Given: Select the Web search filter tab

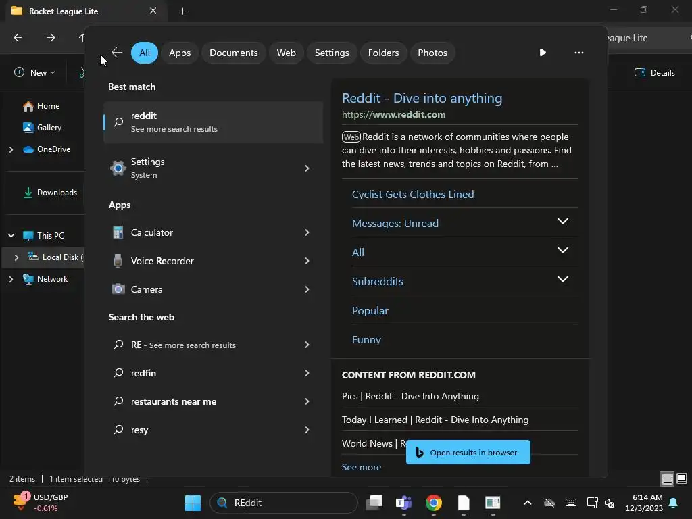Looking at the screenshot, I should pos(286,53).
